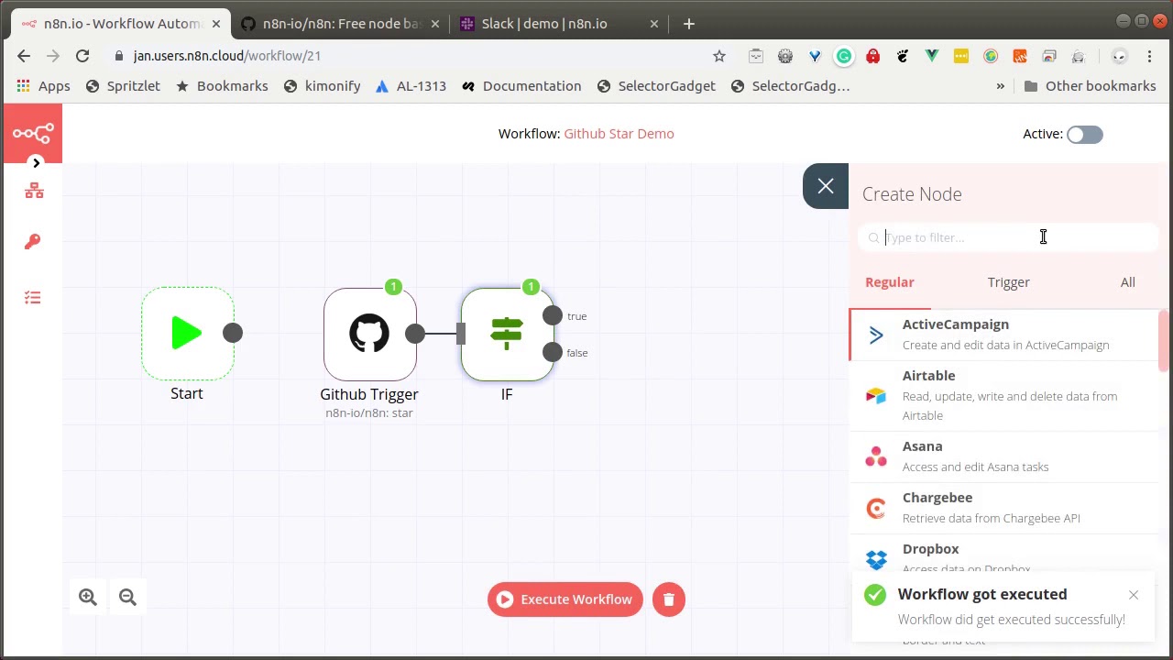Switch to the Regular nodes tab

tap(890, 282)
